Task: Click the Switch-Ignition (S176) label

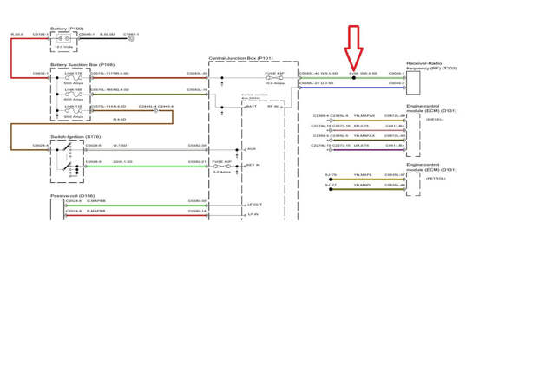Action: pos(75,136)
